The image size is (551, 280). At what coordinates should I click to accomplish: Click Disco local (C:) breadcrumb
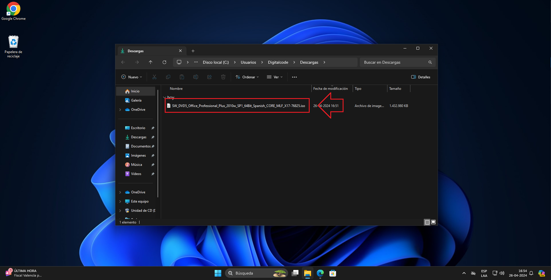(216, 62)
